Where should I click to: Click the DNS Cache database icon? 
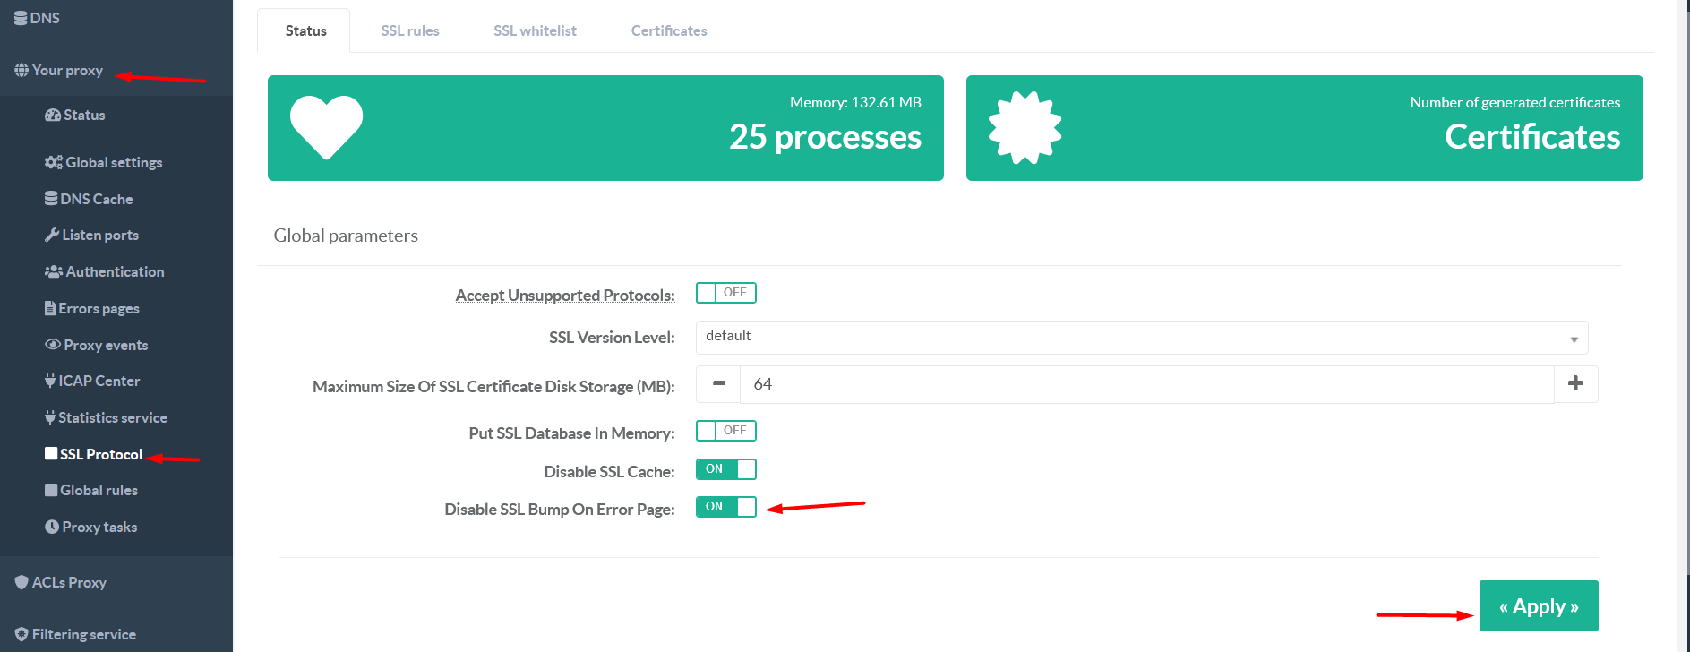[x=51, y=199]
